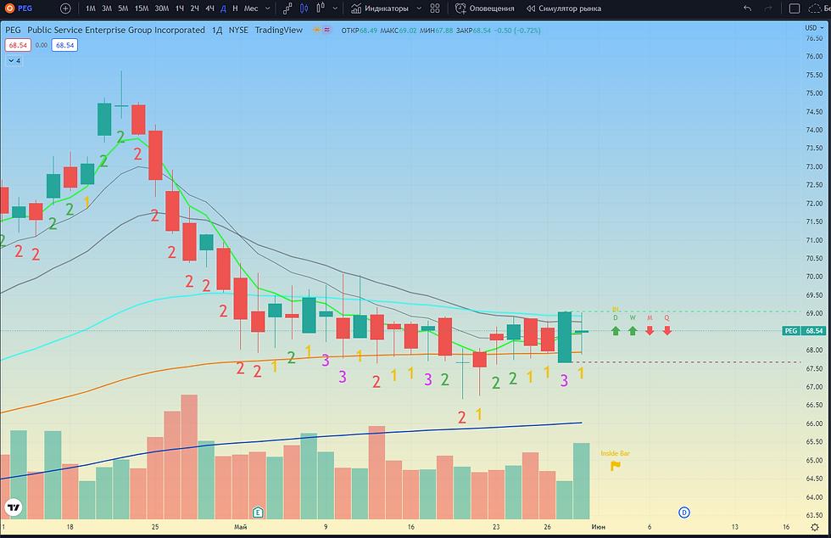Select the 5М timeframe
Image resolution: width=831 pixels, height=538 pixels.
(123, 8)
